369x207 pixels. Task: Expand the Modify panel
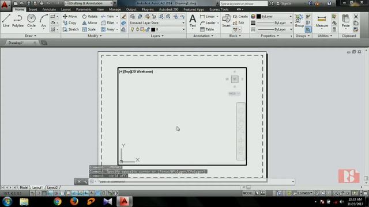coord(95,36)
